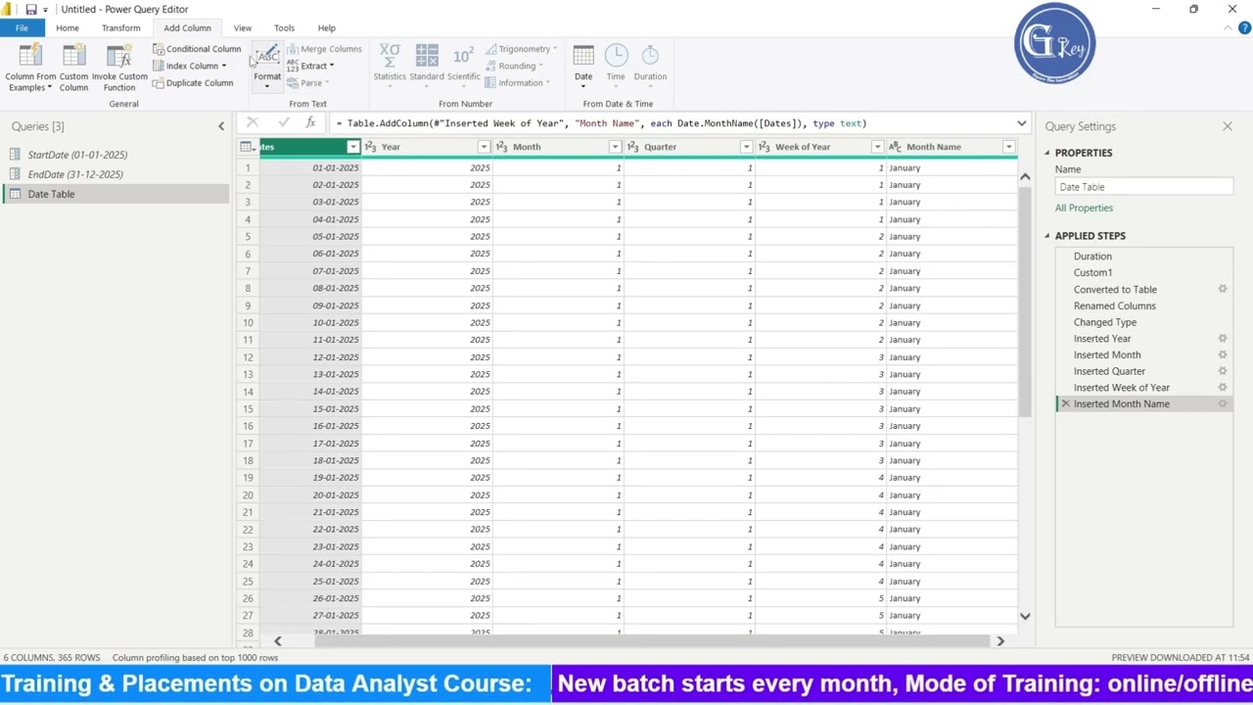Open the File menu
Viewport: 1253px width, 705px height.
(x=22, y=28)
